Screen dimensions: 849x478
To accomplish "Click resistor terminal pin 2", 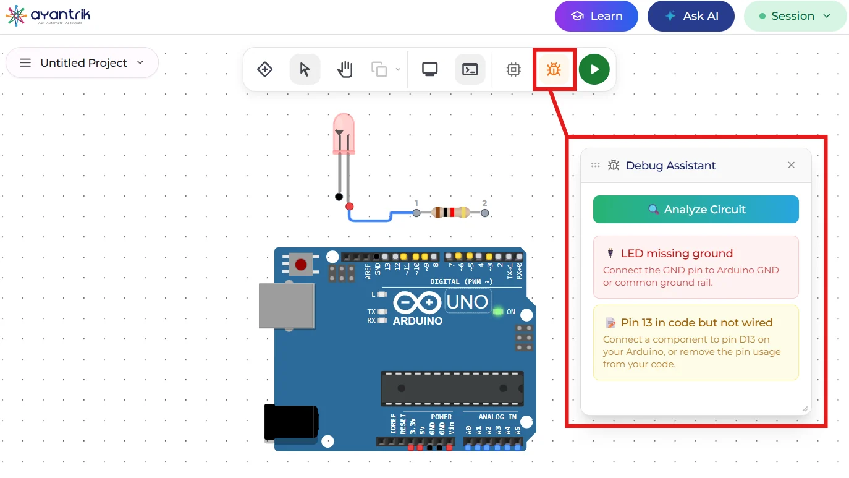I will (x=485, y=213).
